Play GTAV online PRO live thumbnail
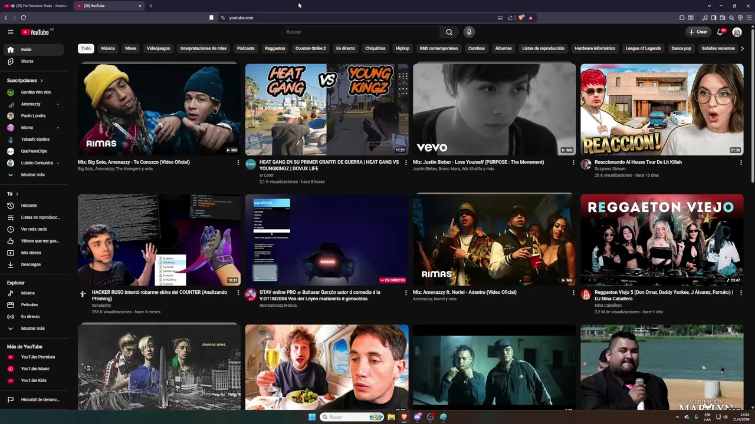The image size is (755, 424). pos(327,240)
